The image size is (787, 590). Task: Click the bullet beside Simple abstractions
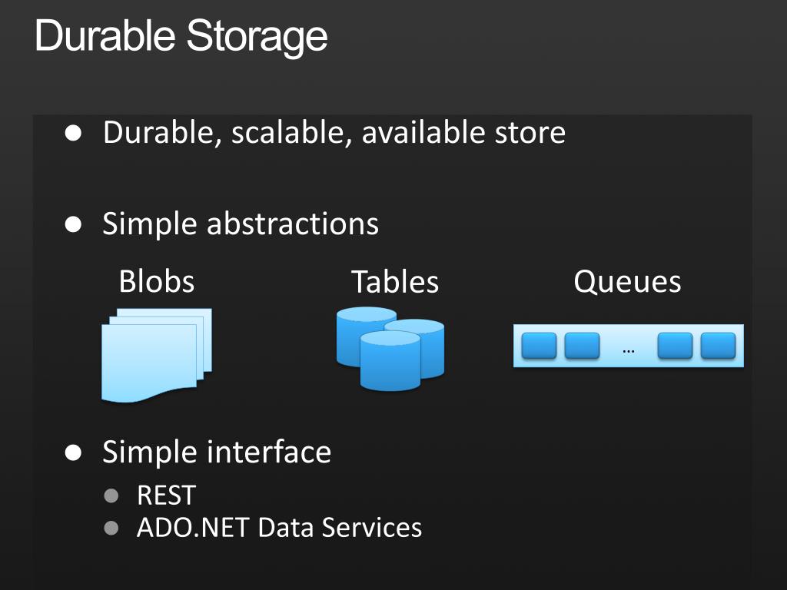point(73,224)
